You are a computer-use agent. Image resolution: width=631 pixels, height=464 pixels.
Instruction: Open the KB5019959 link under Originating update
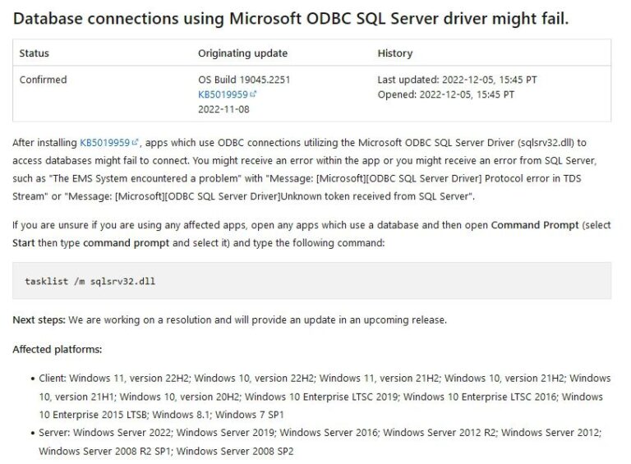[222, 94]
